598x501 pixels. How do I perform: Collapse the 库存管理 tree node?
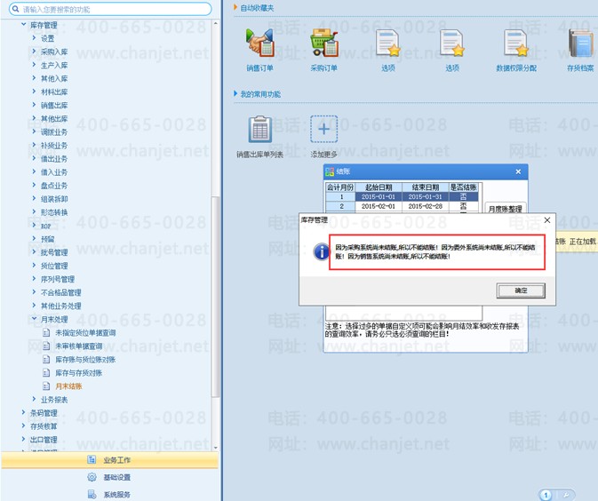tap(24, 25)
